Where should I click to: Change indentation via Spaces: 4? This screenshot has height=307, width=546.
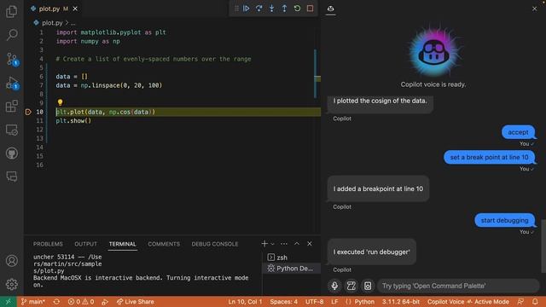click(x=283, y=302)
